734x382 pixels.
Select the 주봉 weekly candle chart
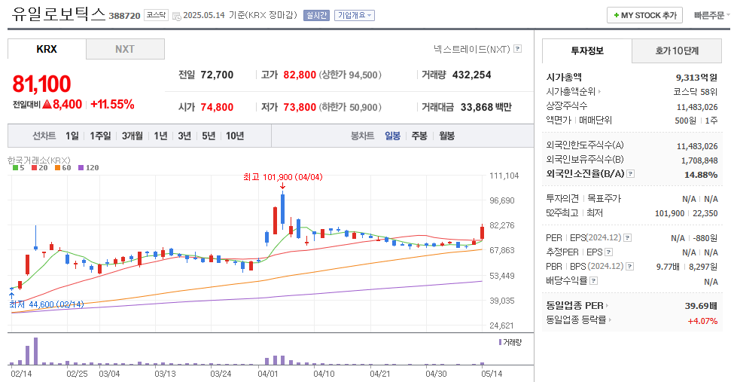(x=419, y=136)
